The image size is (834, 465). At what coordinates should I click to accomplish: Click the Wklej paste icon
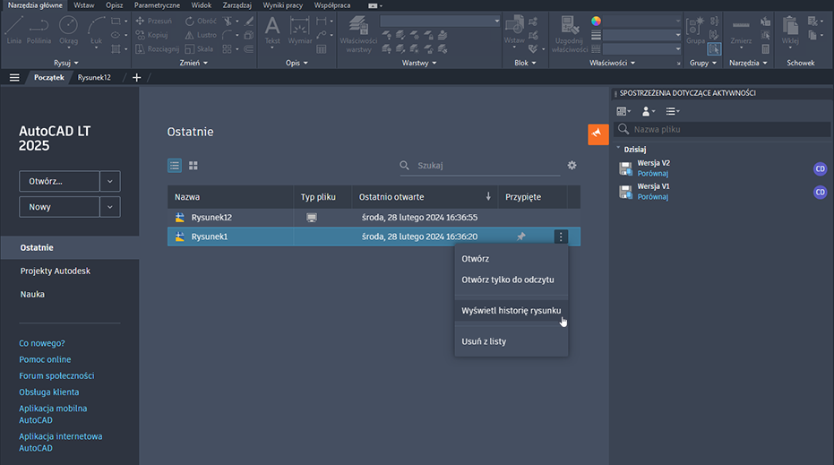click(790, 32)
